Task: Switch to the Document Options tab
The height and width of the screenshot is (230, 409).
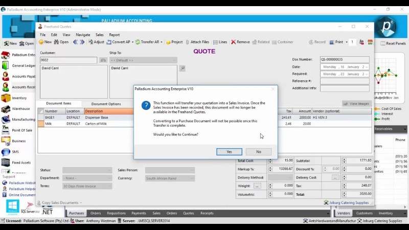Action: [106, 104]
